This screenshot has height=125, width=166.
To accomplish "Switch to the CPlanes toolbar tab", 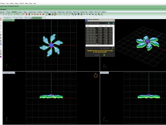I will pos(8,12).
